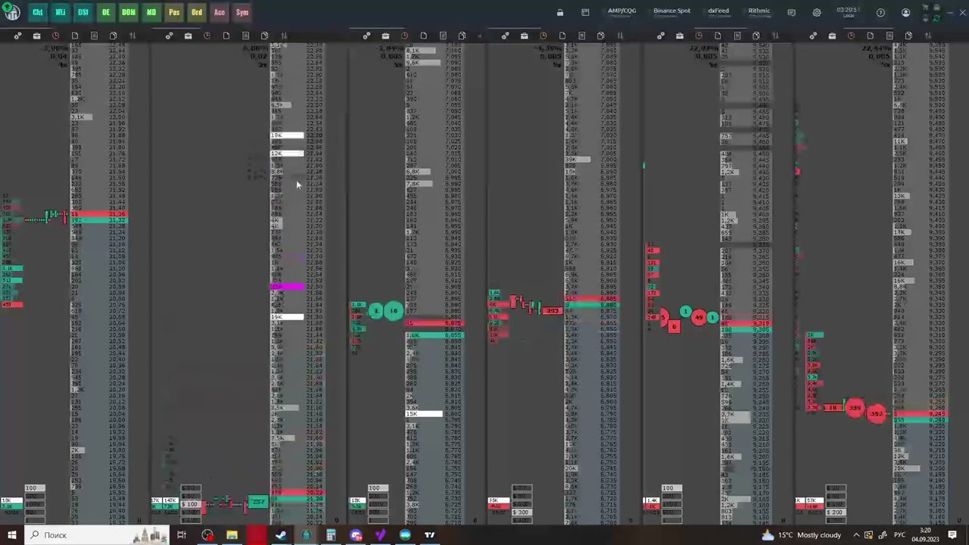Click the $ 300 volume field

tap(522, 512)
